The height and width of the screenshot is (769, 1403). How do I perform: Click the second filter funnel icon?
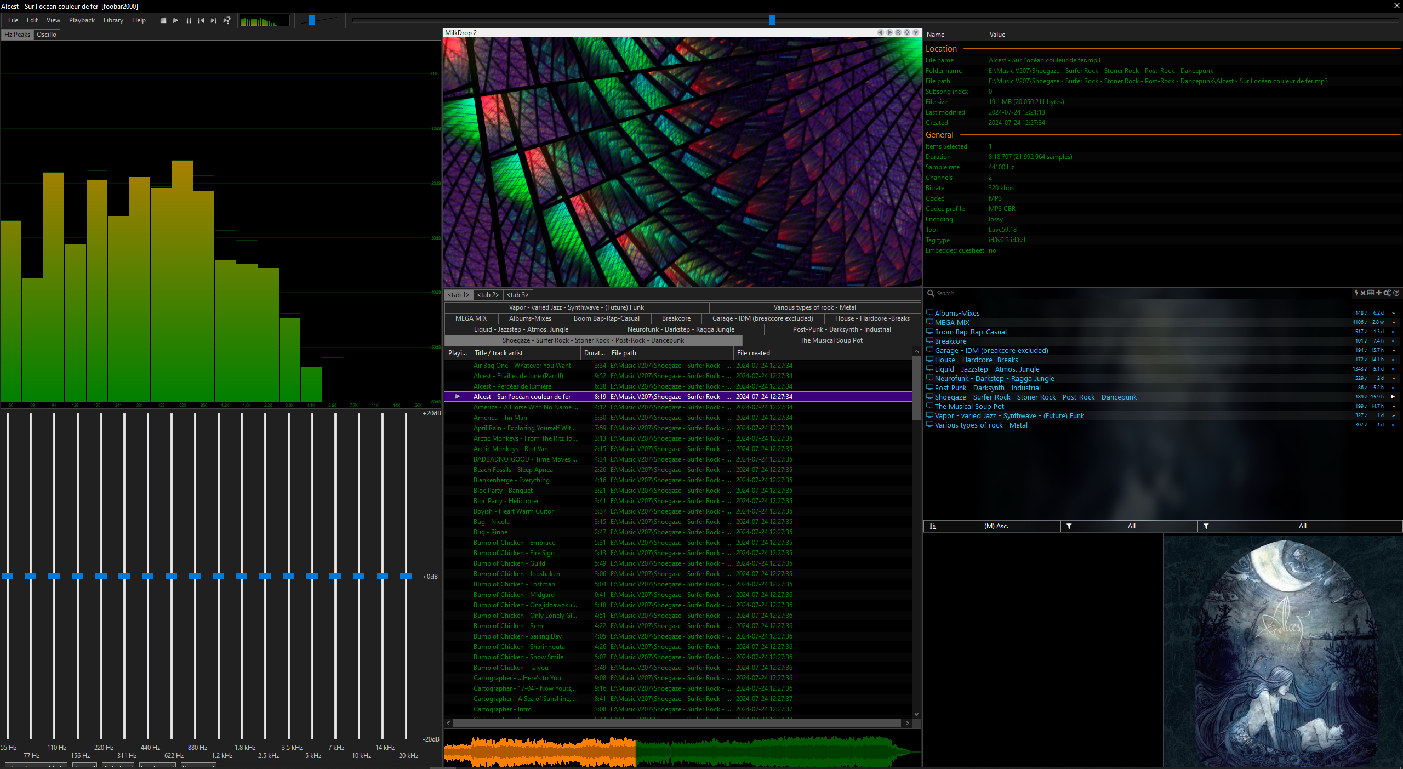point(1206,526)
